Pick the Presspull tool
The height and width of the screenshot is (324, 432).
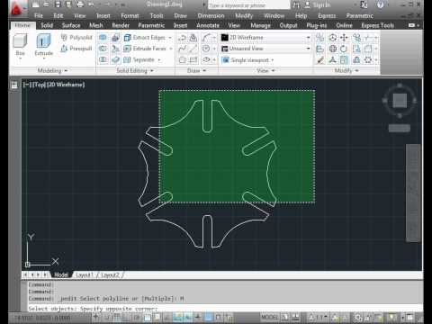click(76, 49)
